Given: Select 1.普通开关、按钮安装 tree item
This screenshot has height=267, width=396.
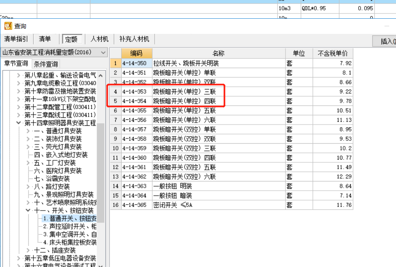Looking at the screenshot, I should (x=70, y=218).
